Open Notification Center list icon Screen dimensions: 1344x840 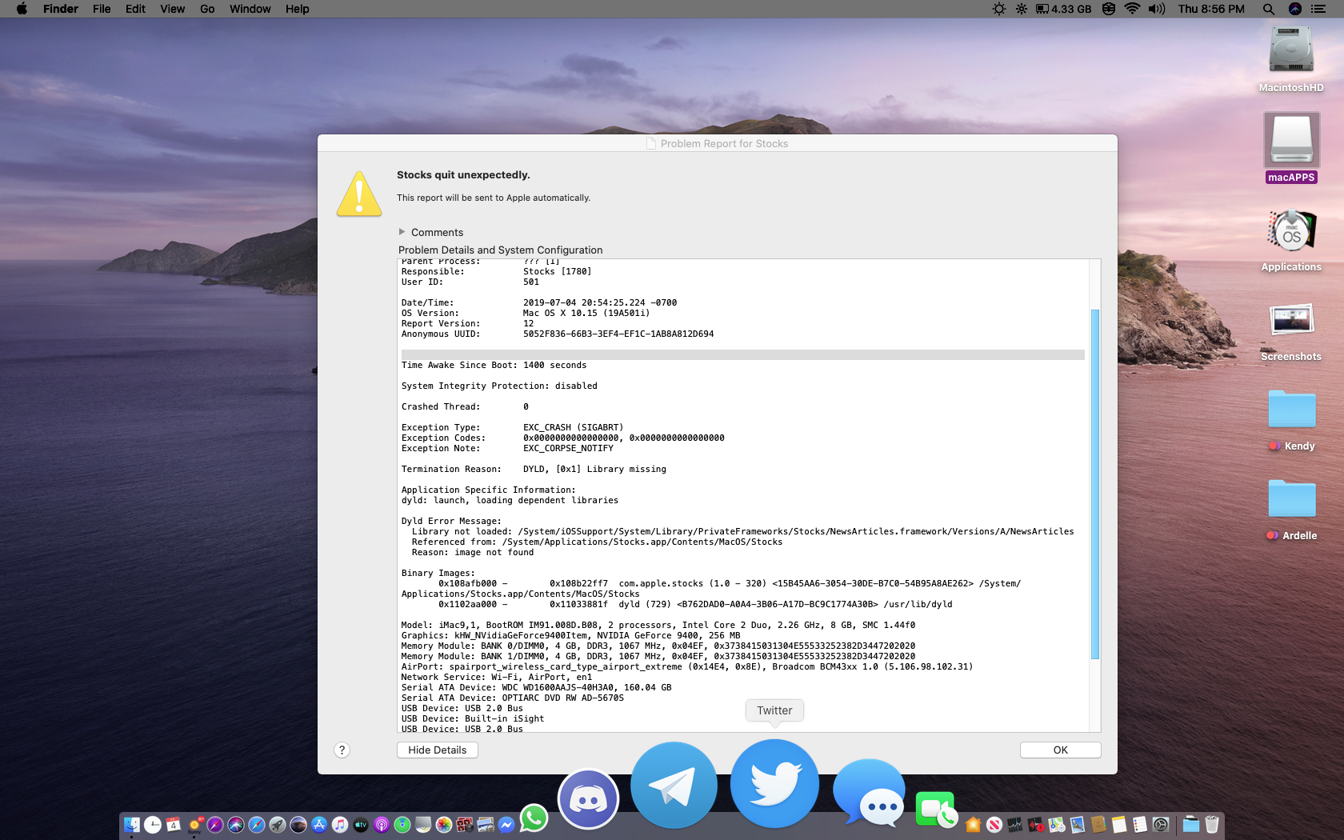1318,9
